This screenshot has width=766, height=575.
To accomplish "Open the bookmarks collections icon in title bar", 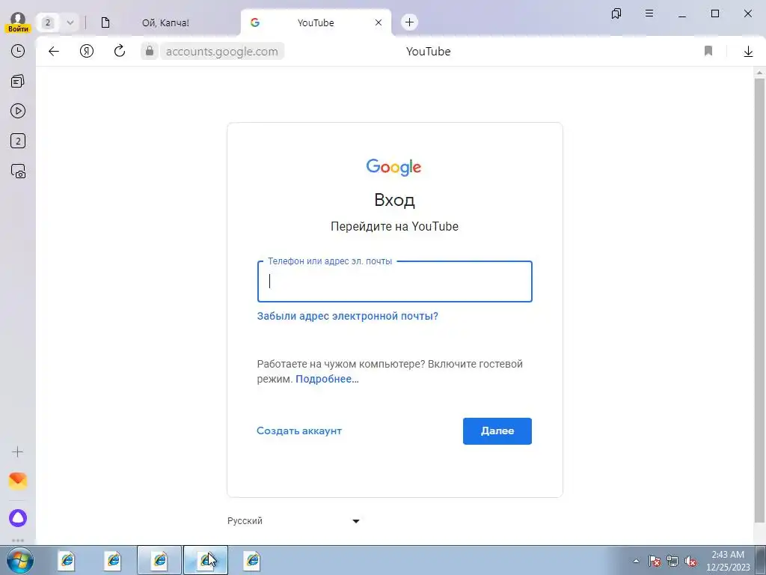I will pyautogui.click(x=616, y=13).
